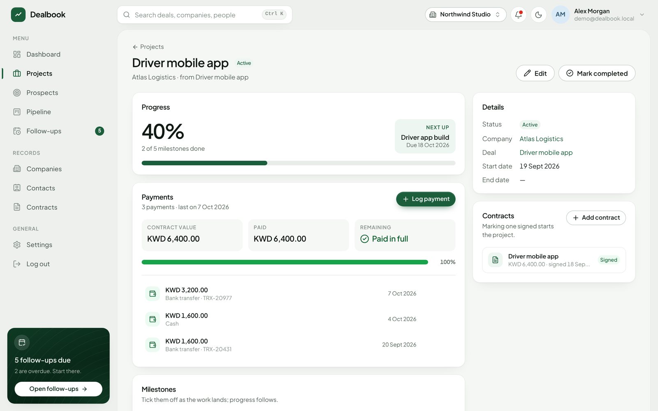Open the notifications bell
This screenshot has width=658, height=411.
519,15
